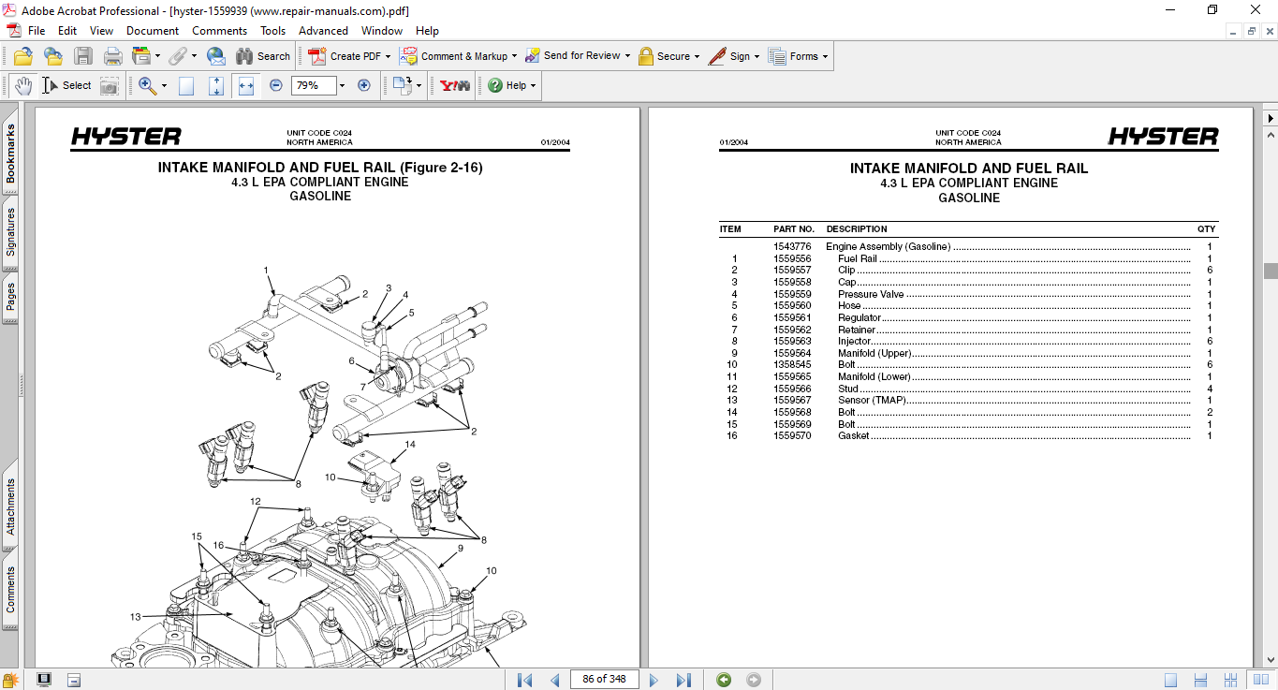Activate the Snapshot tool
Viewport: 1278px width, 690px height.
coord(110,85)
